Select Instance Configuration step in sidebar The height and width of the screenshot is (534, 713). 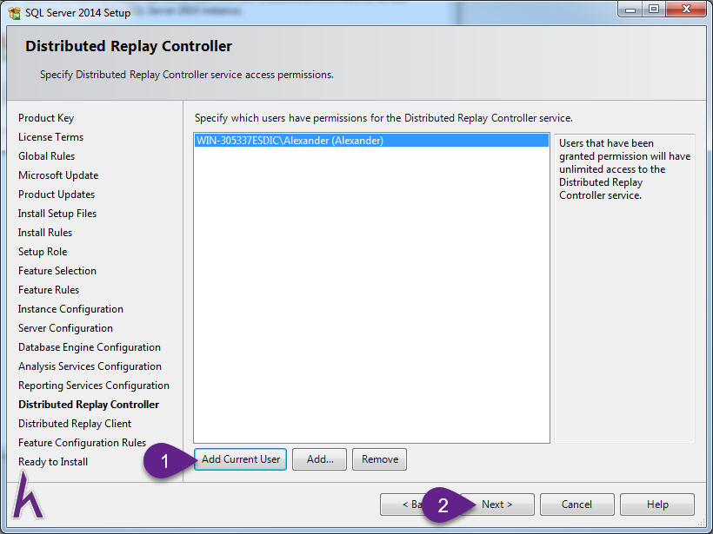pyautogui.click(x=70, y=309)
